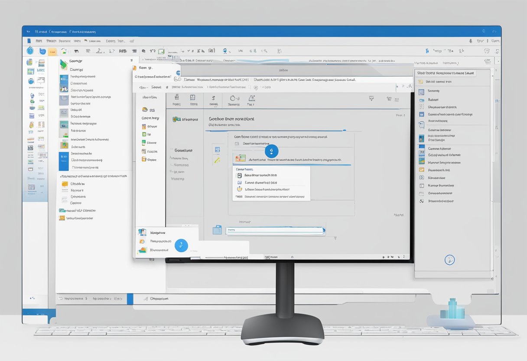The height and width of the screenshot is (361, 527).
Task: Click the wrench icon in right panel list
Action: [421, 201]
